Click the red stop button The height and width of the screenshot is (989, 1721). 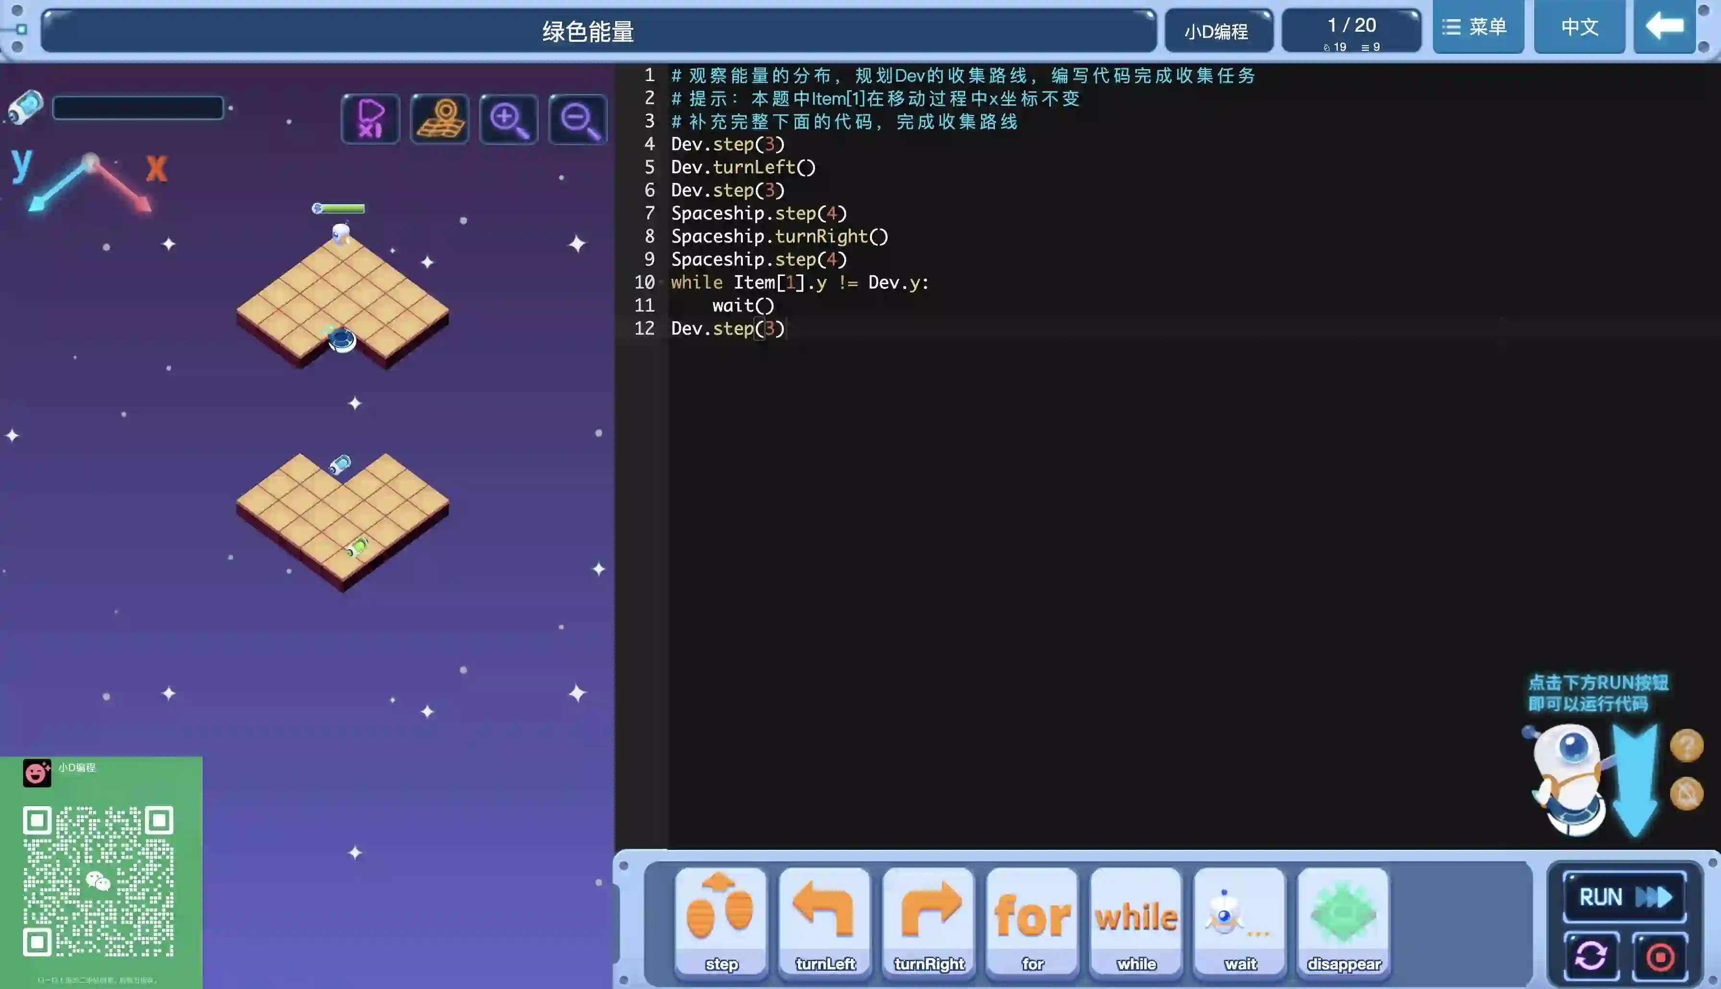coord(1660,956)
